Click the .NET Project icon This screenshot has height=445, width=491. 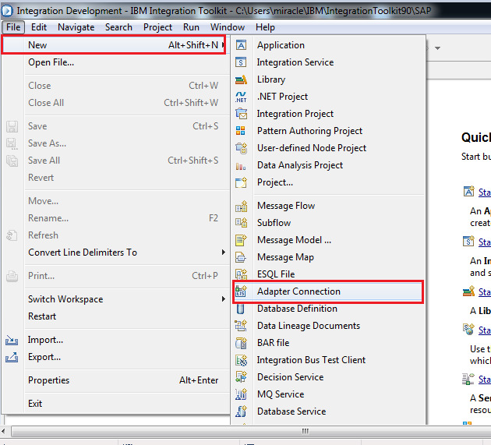[241, 97]
